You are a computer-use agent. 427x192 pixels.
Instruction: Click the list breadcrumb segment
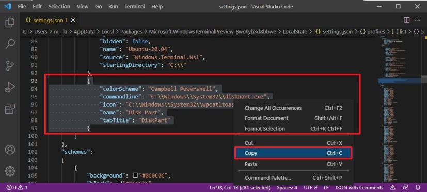point(399,32)
